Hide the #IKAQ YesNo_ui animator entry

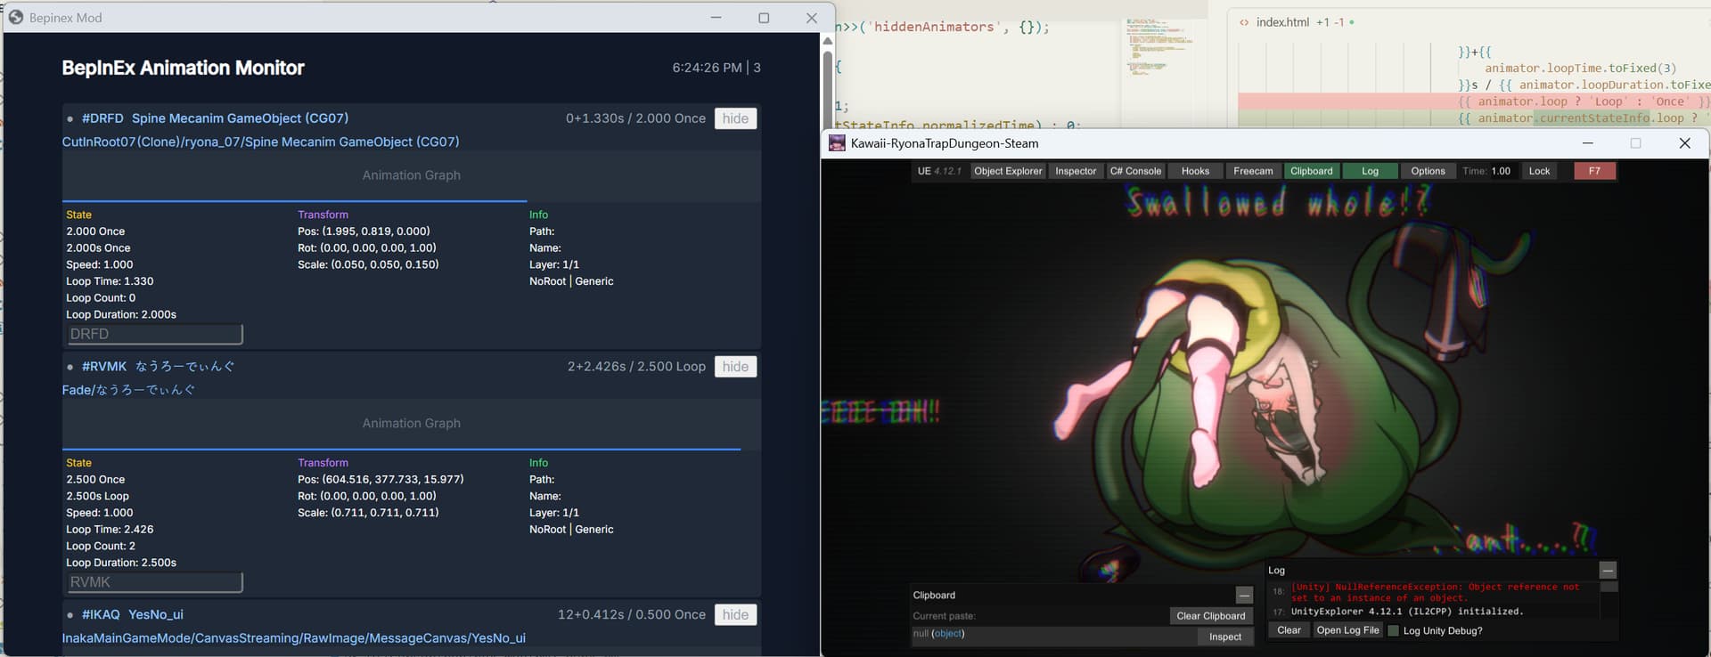[735, 615]
